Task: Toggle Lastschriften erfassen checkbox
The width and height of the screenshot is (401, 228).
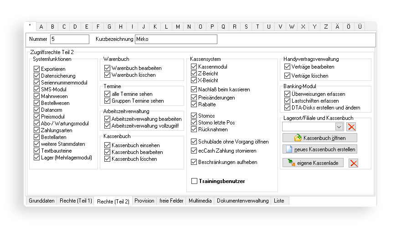Action: [x=287, y=101]
